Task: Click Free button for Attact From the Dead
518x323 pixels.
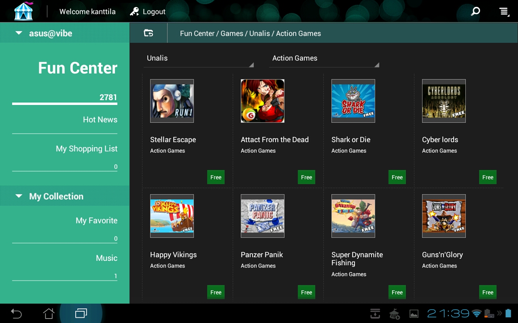Action: 307,177
